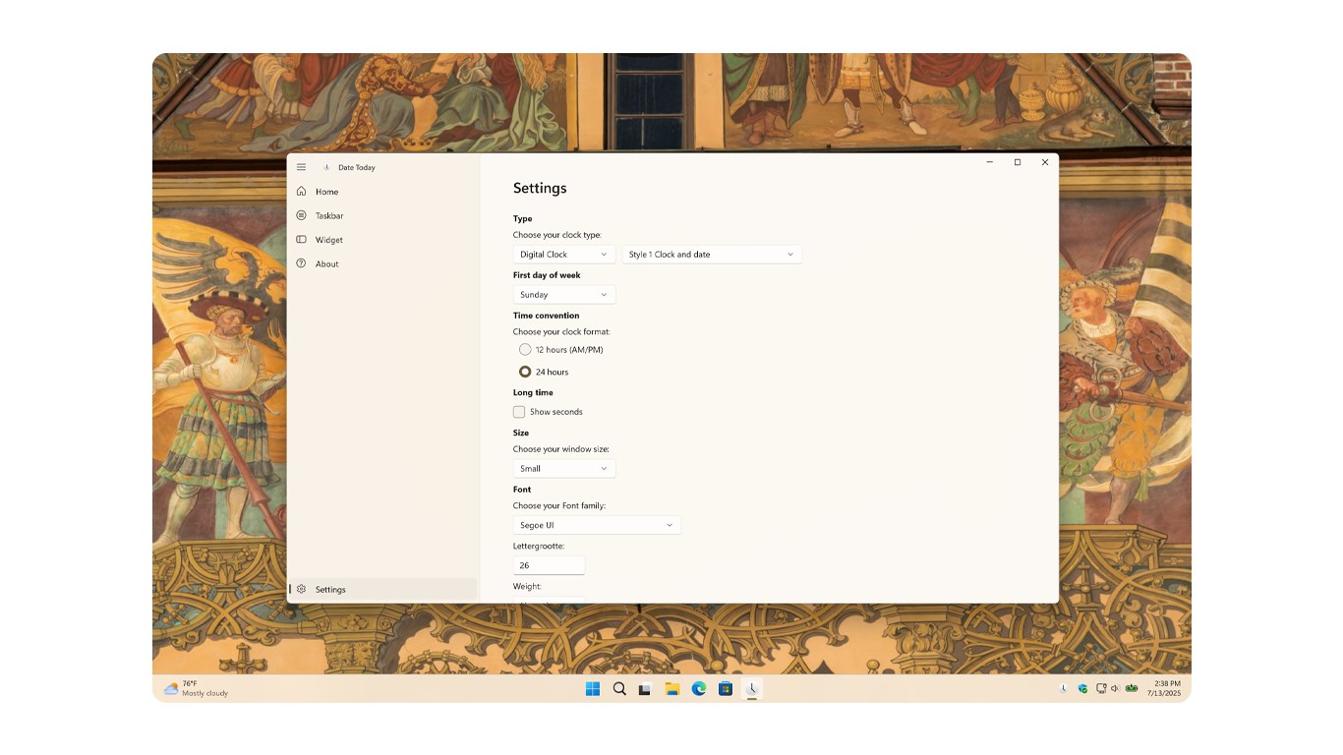Click the "Choose your window size:" text
This screenshot has width=1343, height=755.
pyautogui.click(x=560, y=449)
